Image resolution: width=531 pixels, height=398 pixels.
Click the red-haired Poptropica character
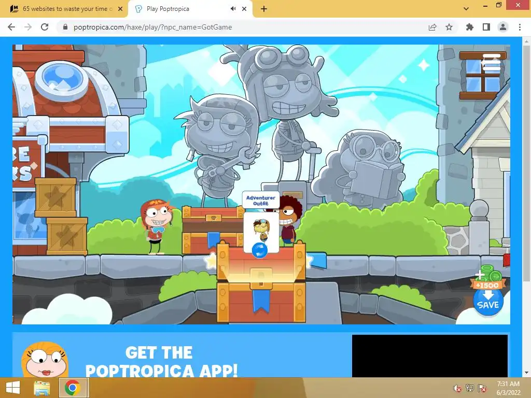click(x=157, y=226)
